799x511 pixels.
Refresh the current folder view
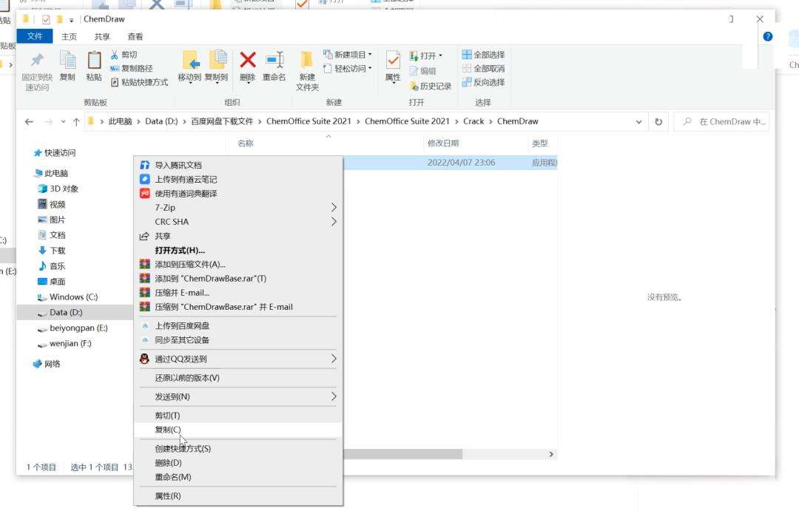[x=658, y=122]
